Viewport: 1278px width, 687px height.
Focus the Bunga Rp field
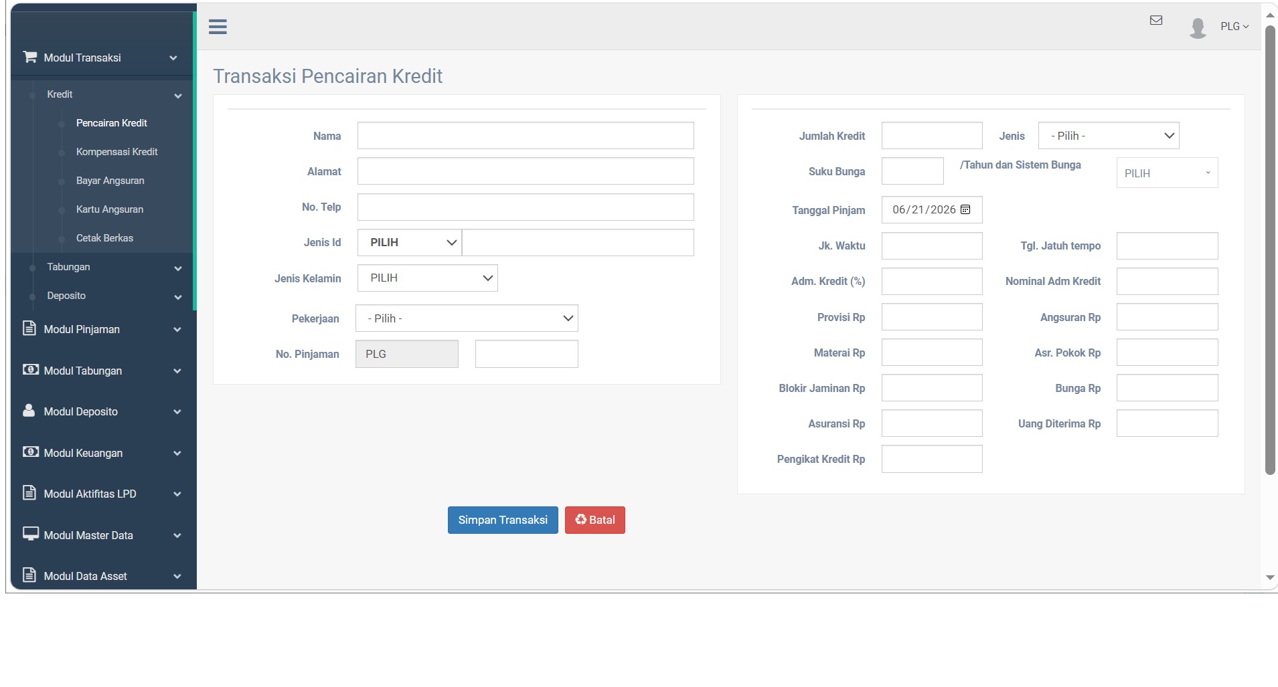coord(1167,387)
